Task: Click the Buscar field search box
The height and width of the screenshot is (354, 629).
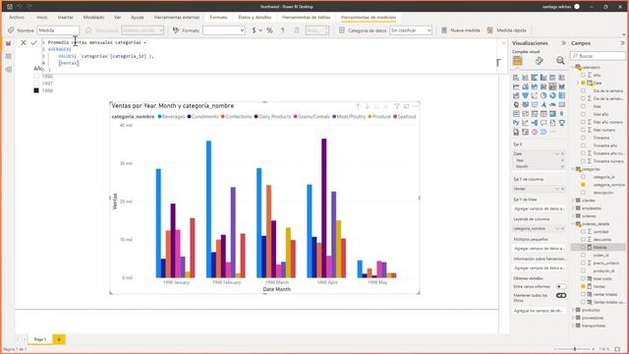Action: tap(598, 56)
